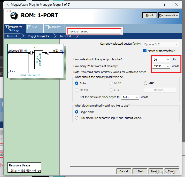
Task: Select M144K memory block type
Action: click(76, 90)
